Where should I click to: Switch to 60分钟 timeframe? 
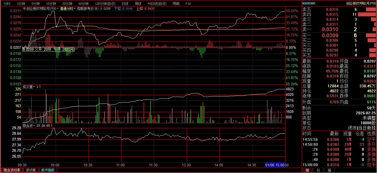tap(83, 4)
